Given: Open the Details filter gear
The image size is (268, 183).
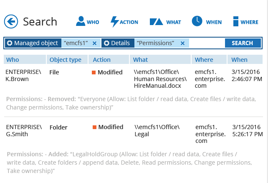Looking at the screenshot, I should (107, 43).
